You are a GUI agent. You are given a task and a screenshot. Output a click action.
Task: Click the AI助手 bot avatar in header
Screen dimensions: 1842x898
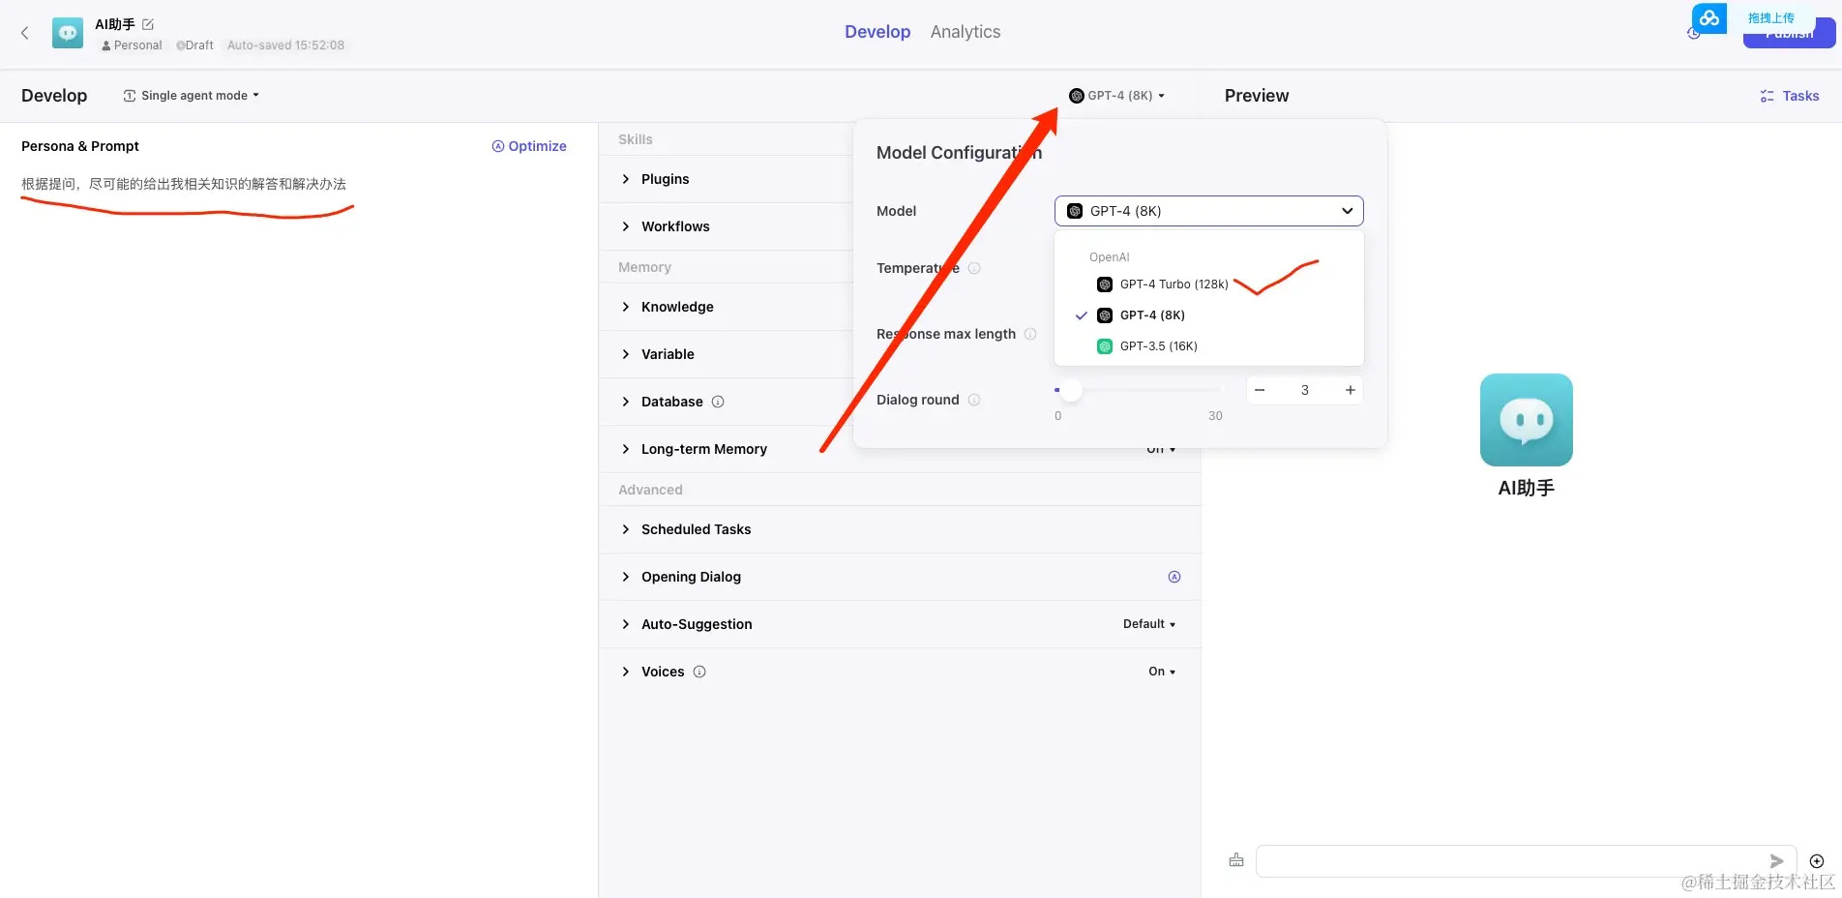(68, 33)
